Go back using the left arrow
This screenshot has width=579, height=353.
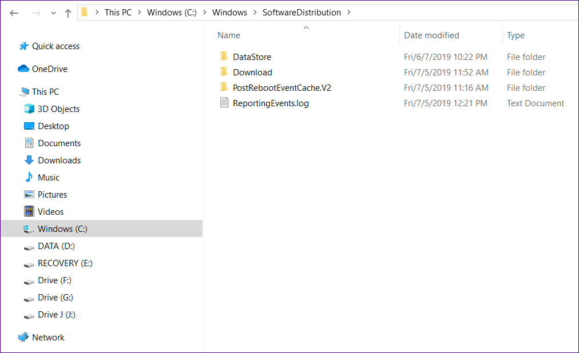click(x=14, y=13)
